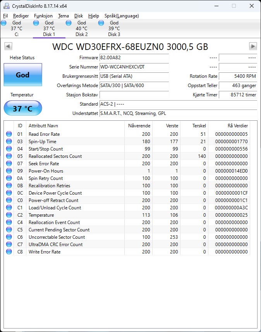Click the Firmware value field
Screen dimensions: 261x332
(x=134, y=58)
